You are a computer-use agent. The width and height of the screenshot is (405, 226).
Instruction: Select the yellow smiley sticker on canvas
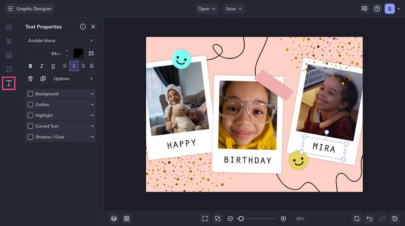click(298, 160)
